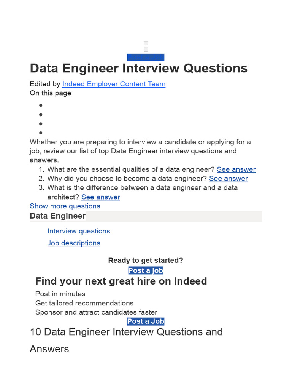Click the second bullet under On this page

[41, 115]
